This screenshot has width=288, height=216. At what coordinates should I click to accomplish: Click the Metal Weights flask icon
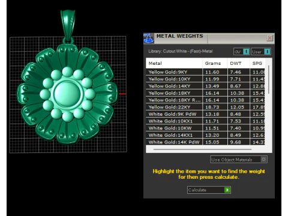[x=149, y=38]
